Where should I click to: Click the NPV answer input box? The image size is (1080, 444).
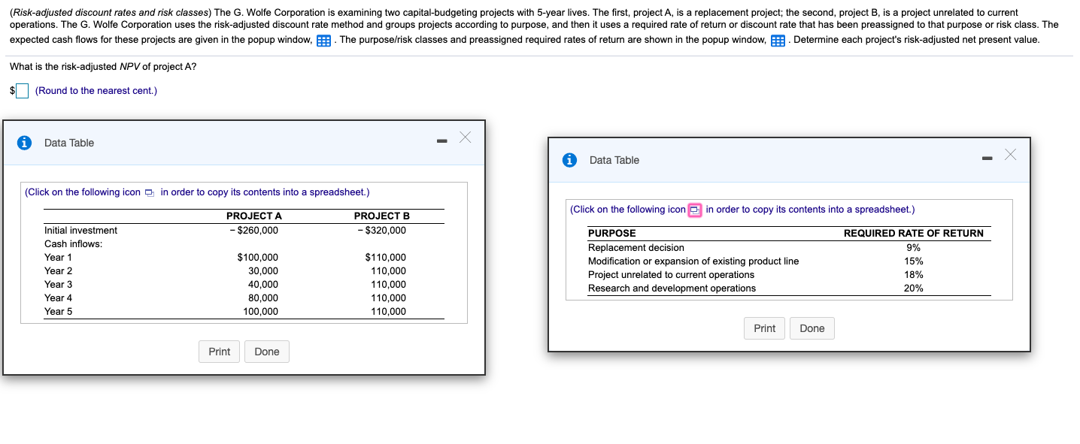[x=22, y=90]
